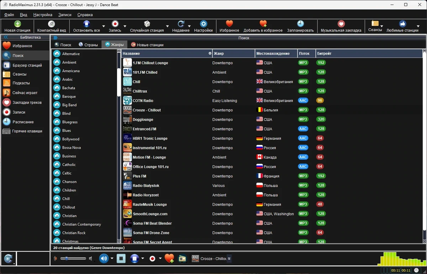Open the Crooze - Chillout station dropdown at the bottom
This screenshot has width=427, height=274.
click(229, 259)
